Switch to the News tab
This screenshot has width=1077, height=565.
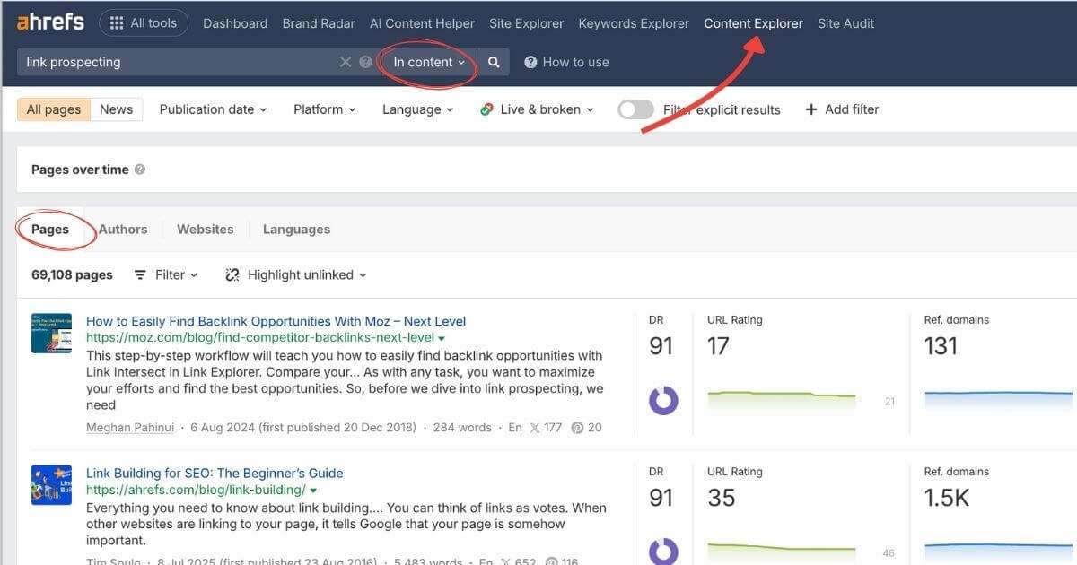(116, 108)
